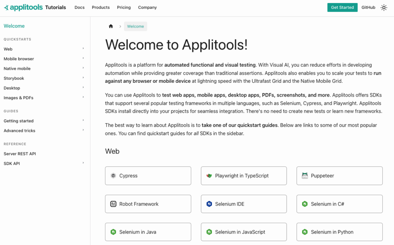Open the Cypress quickstart card
This screenshot has width=394, height=245.
(x=148, y=176)
